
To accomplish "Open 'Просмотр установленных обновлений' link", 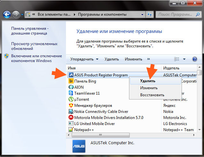I will pyautogui.click(x=34, y=46).
